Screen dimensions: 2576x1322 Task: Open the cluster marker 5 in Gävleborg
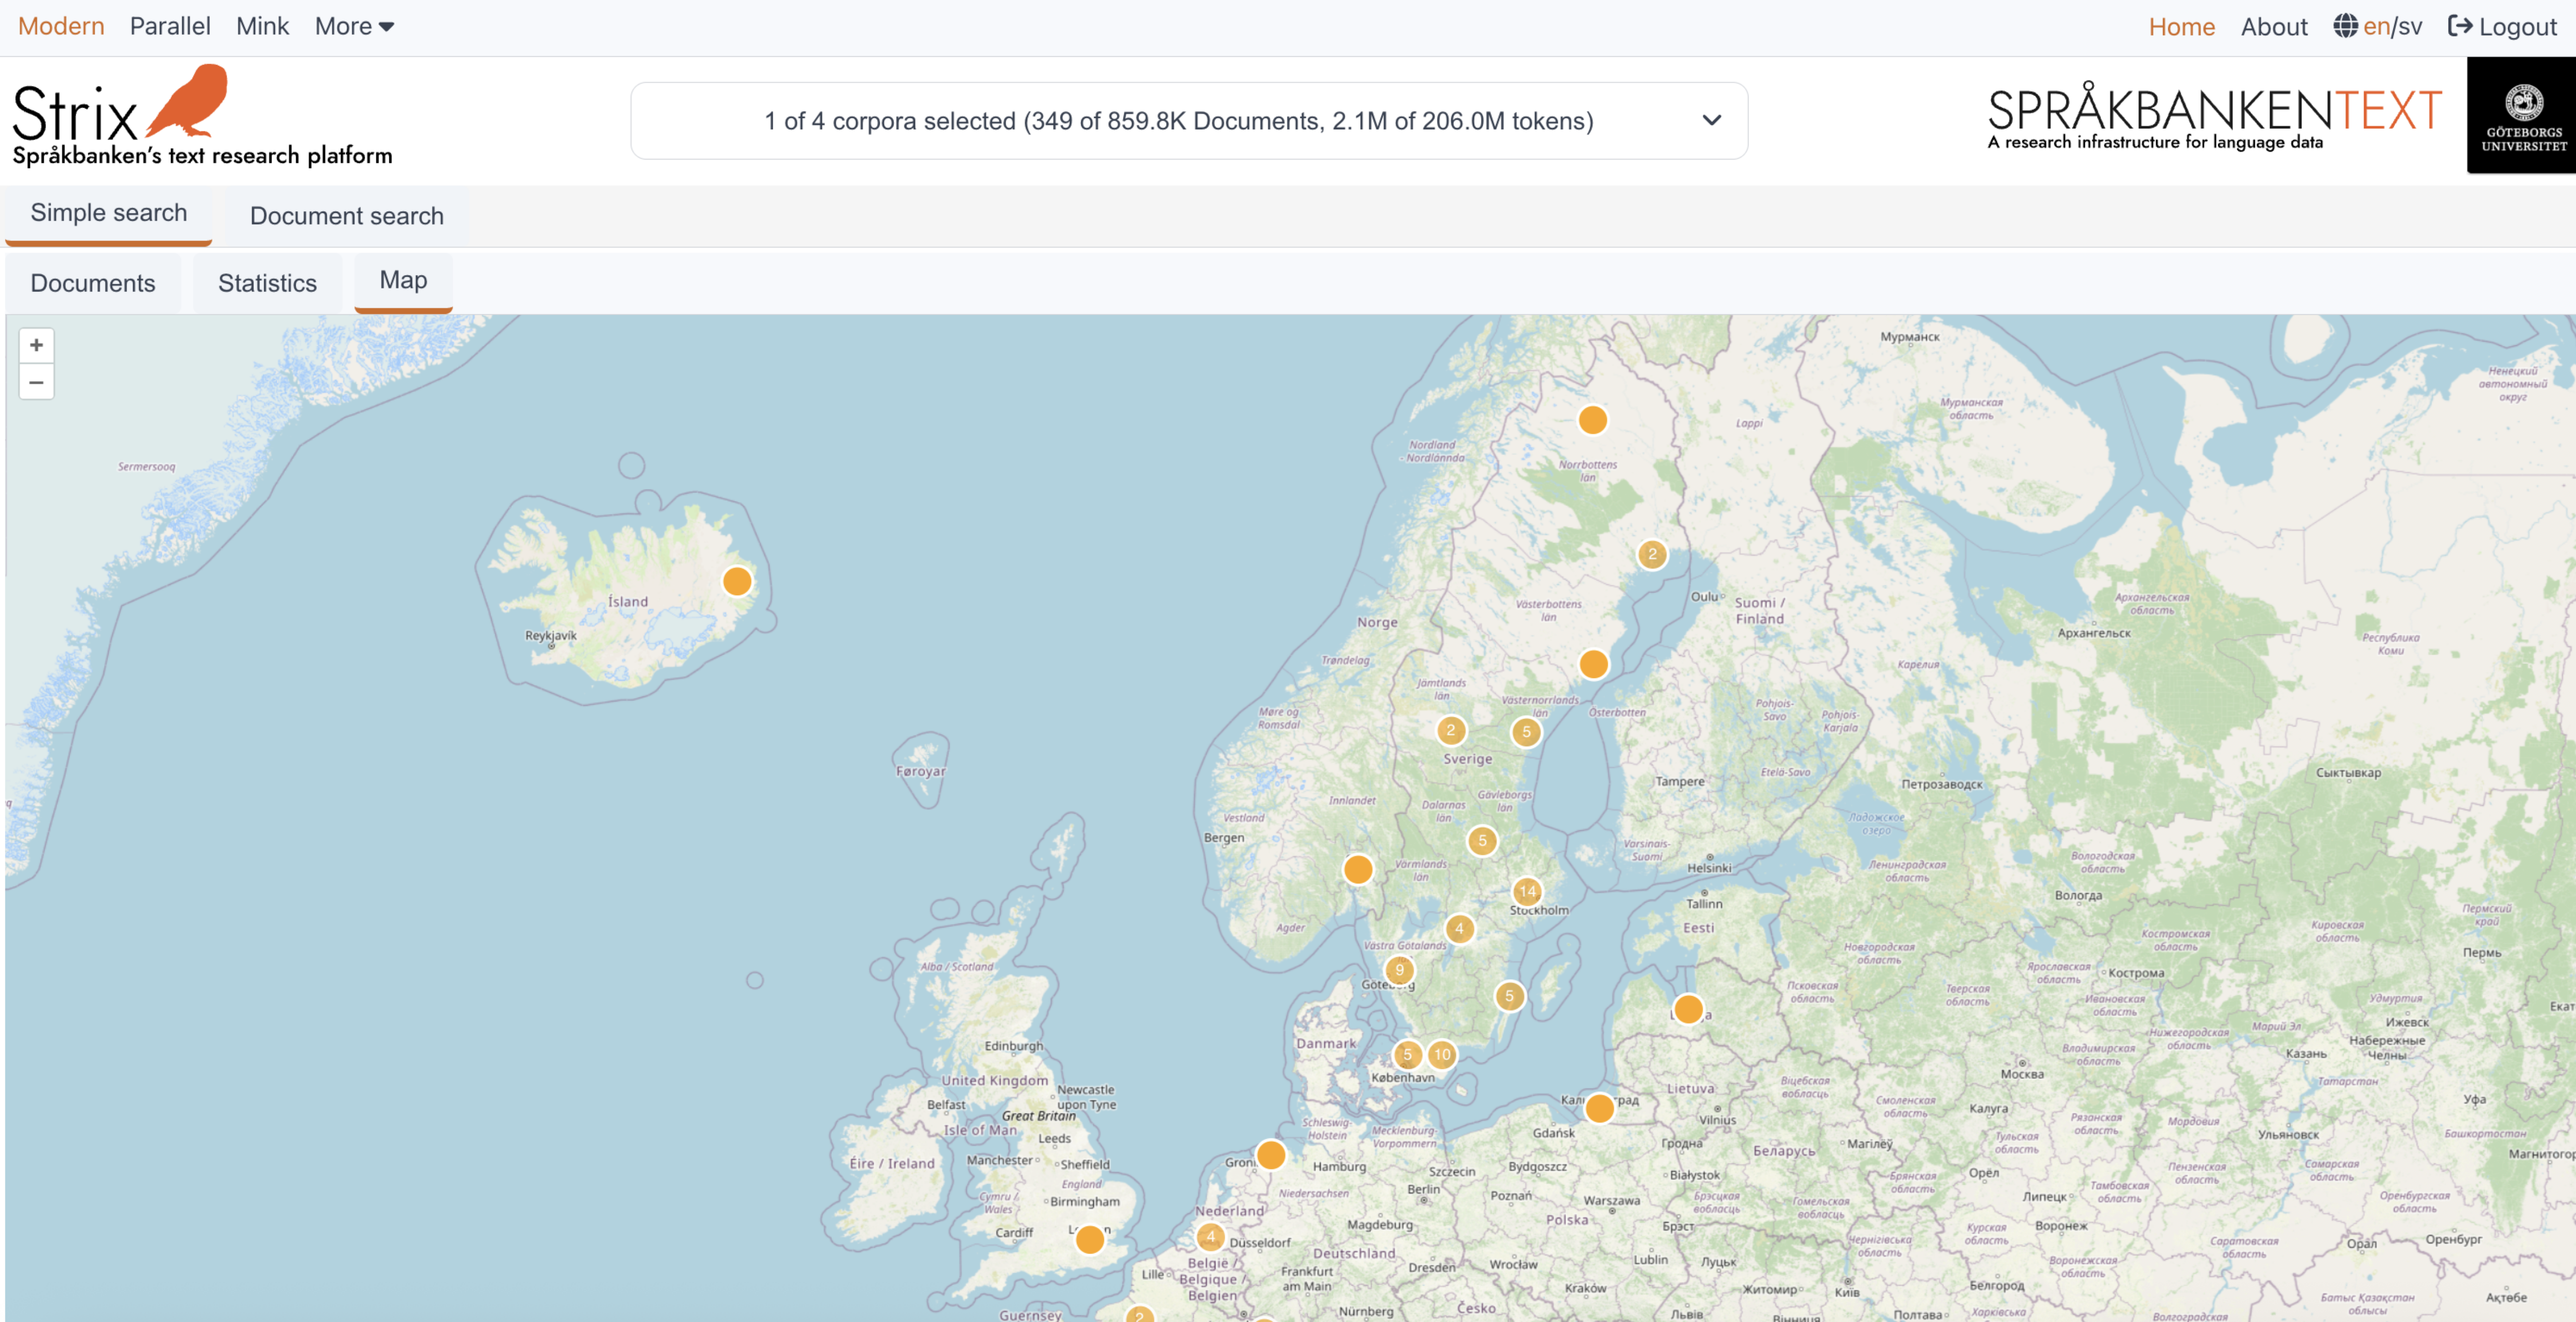[1482, 841]
